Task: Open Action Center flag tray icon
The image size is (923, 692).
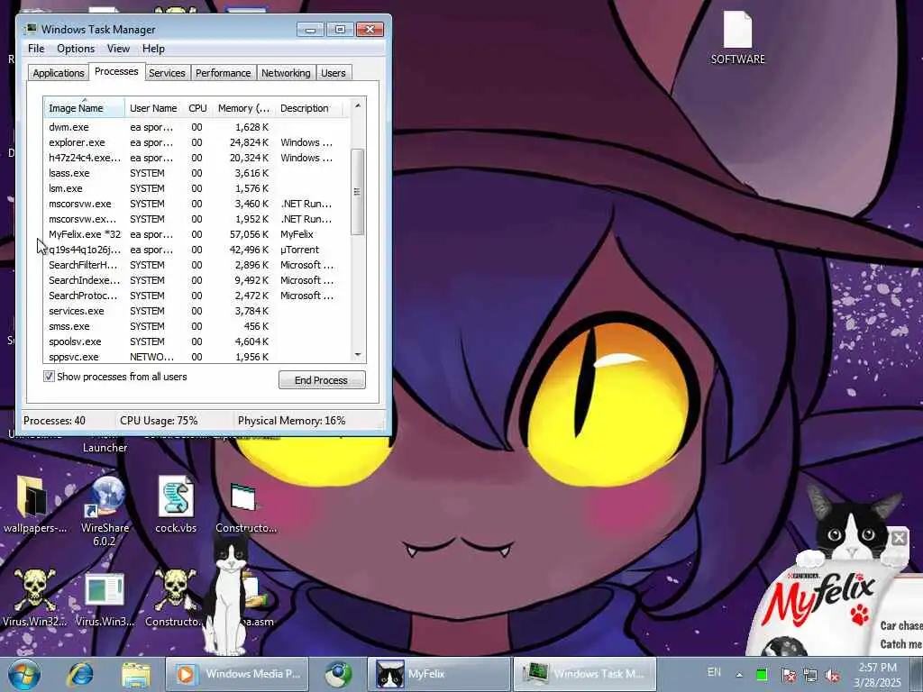Action: coord(788,675)
